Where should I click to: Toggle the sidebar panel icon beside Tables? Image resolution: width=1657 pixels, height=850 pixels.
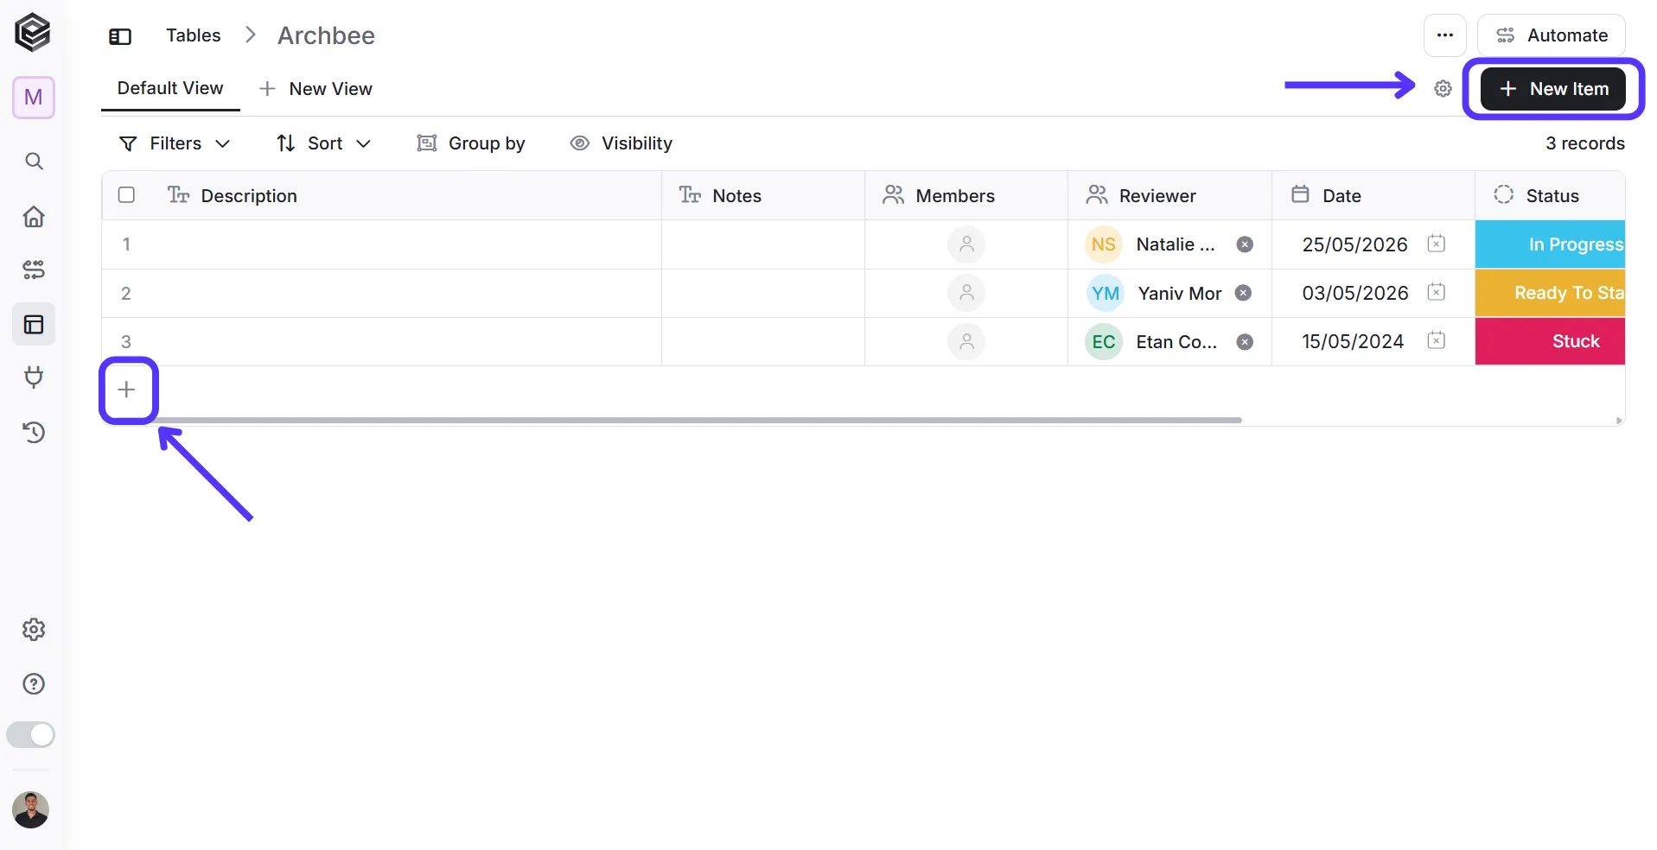[120, 36]
